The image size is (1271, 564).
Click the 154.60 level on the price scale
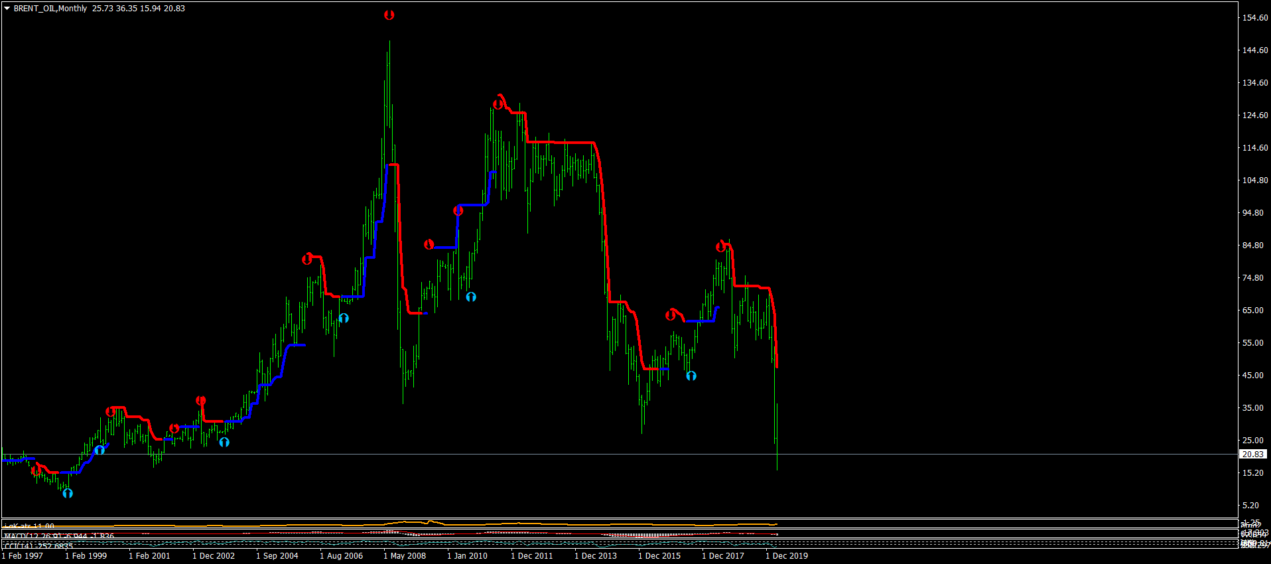[x=1255, y=18]
